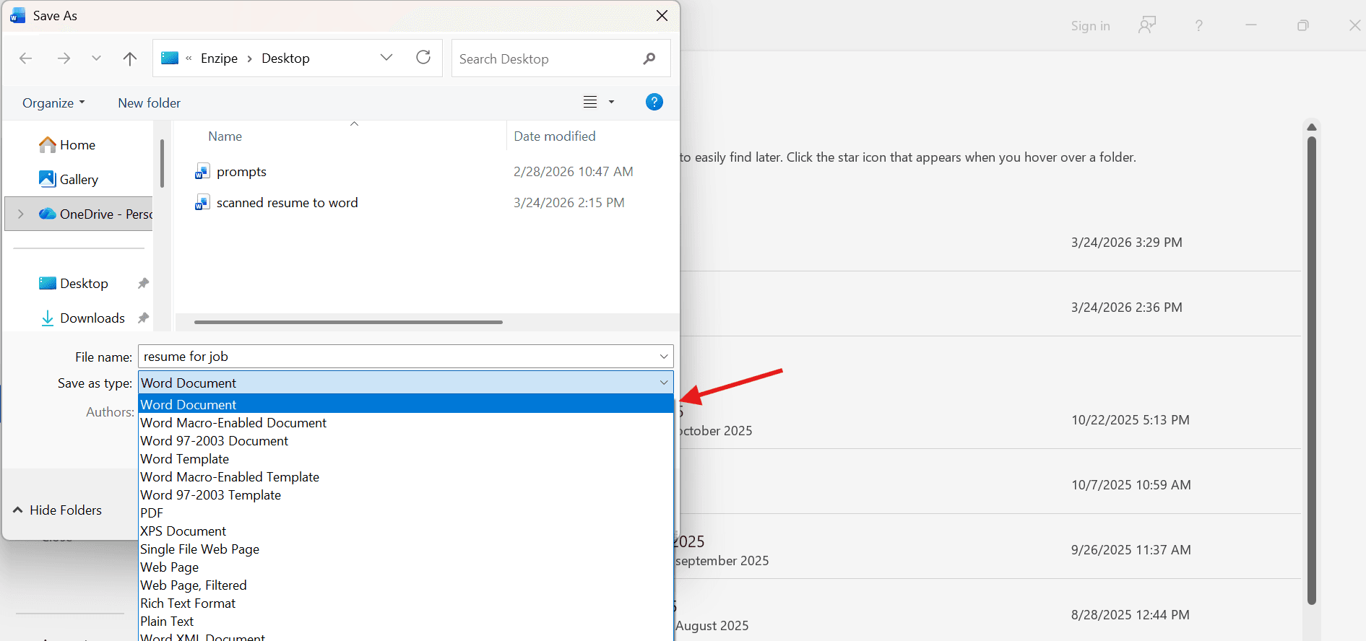
Task: Click the horizontal scrollbar of file list
Action: 348,323
